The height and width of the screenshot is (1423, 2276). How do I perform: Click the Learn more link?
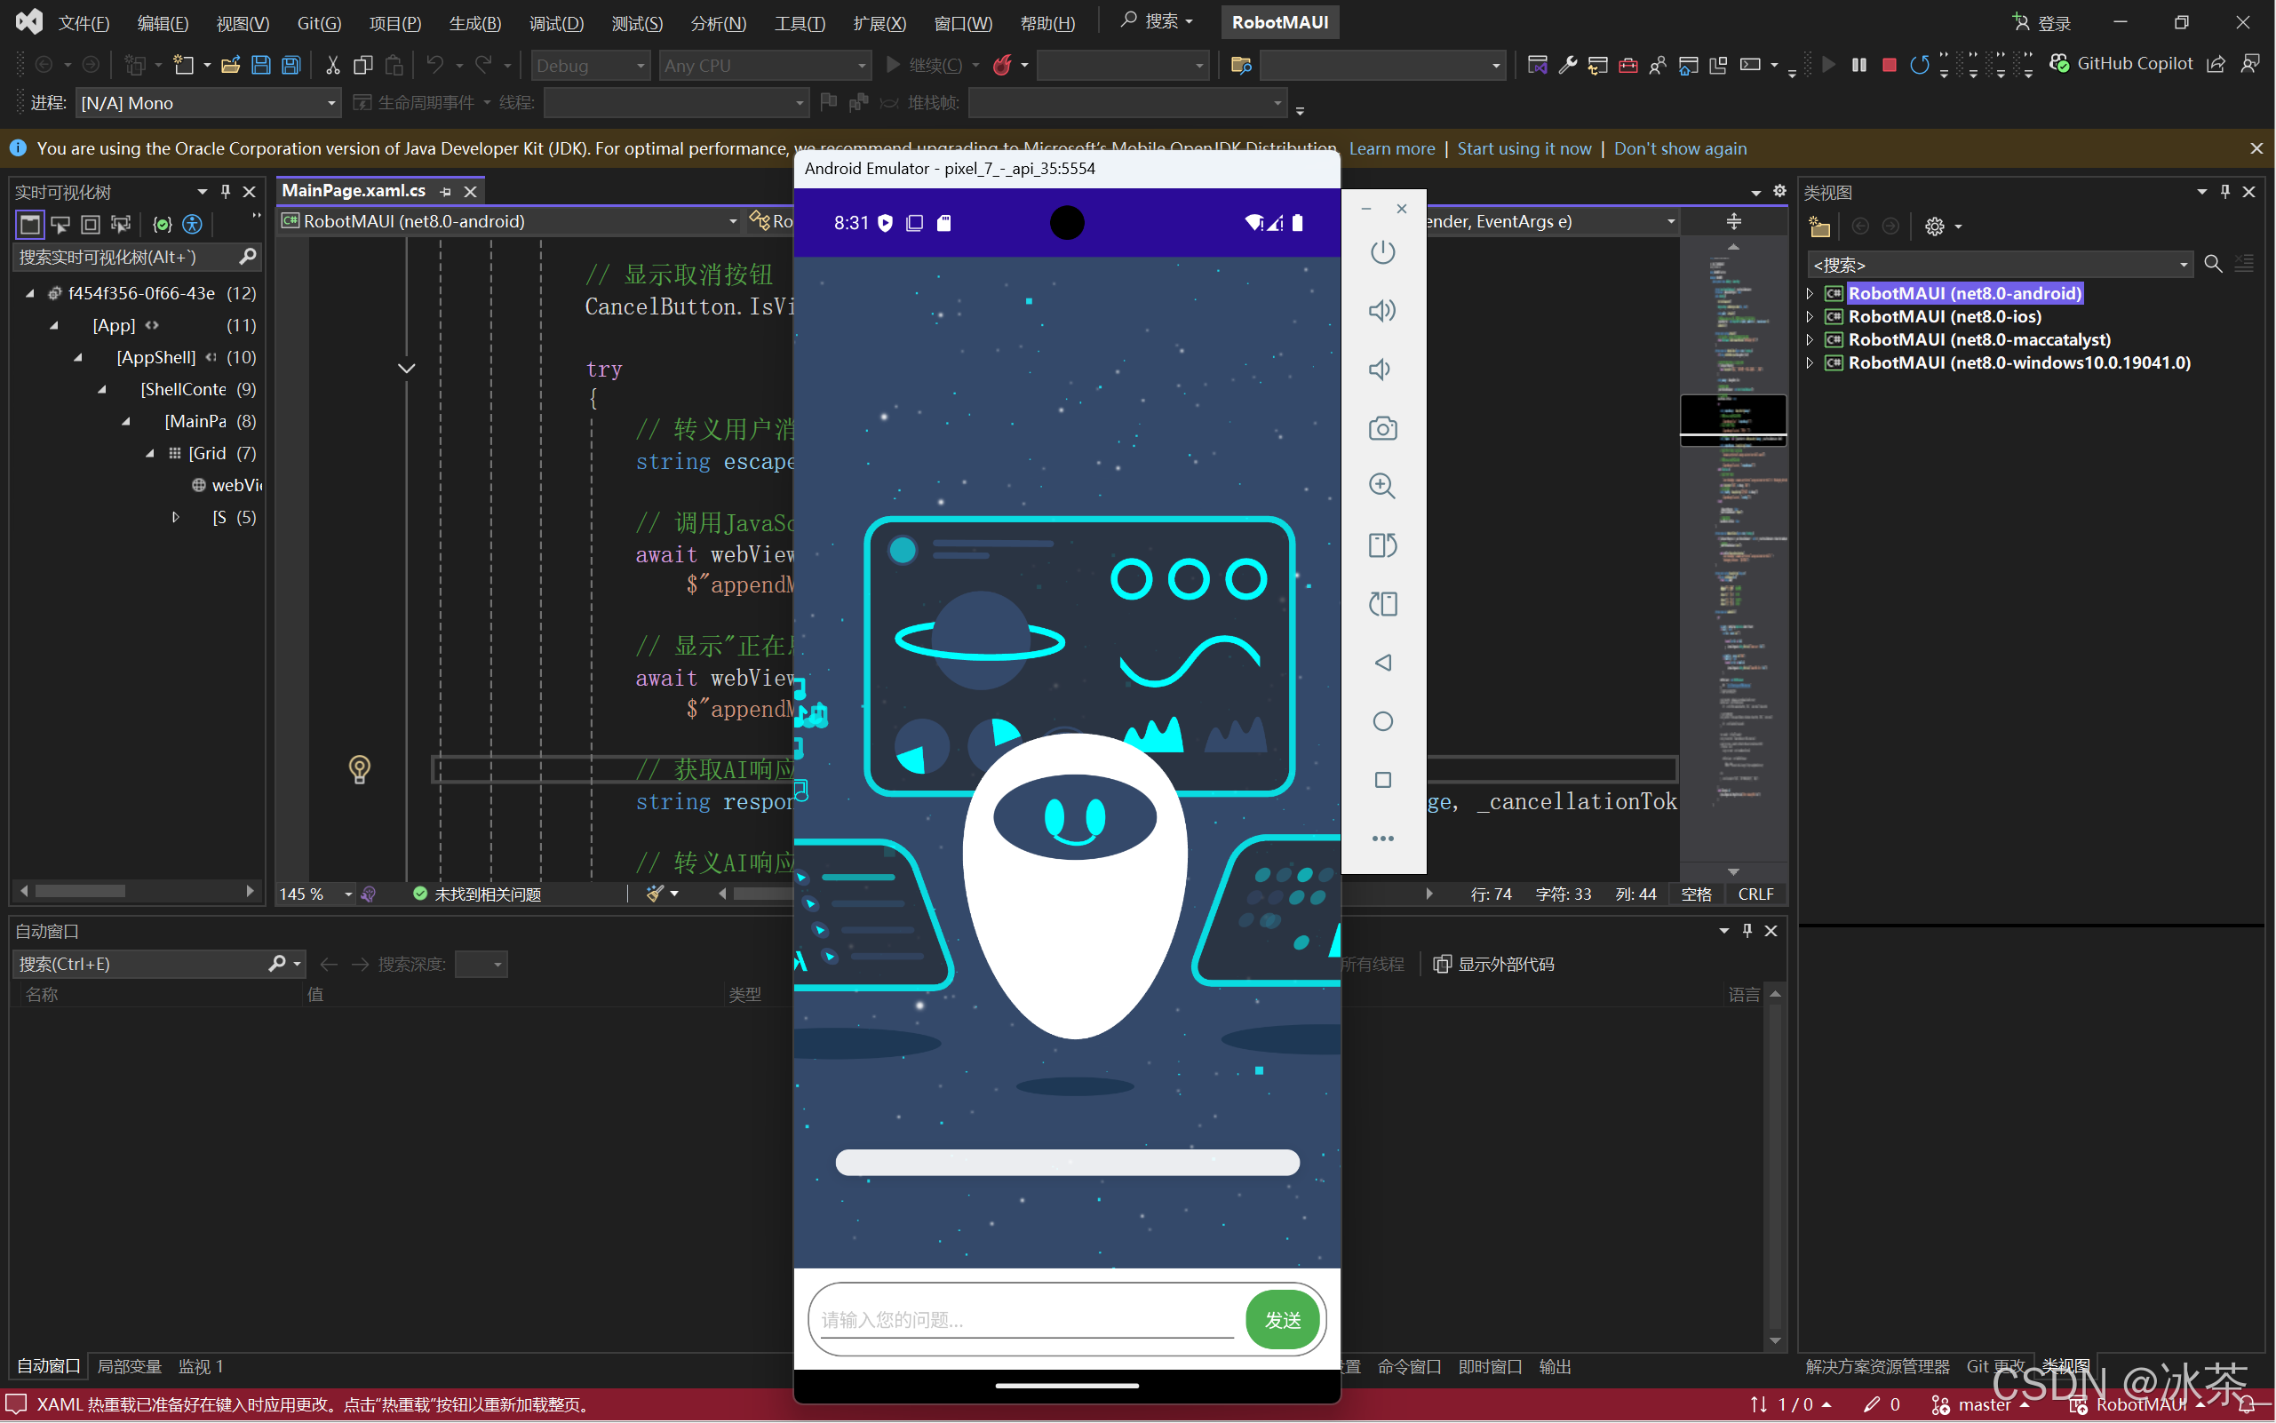pos(1391,148)
